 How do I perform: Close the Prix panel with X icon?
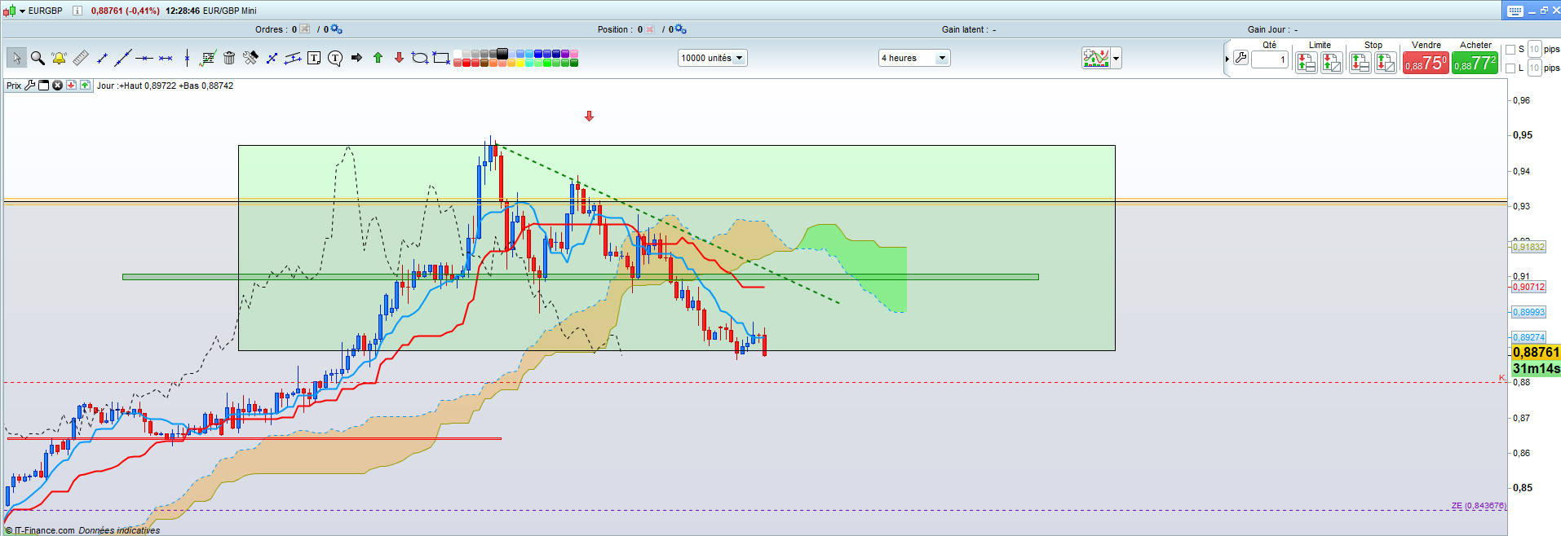(x=57, y=86)
